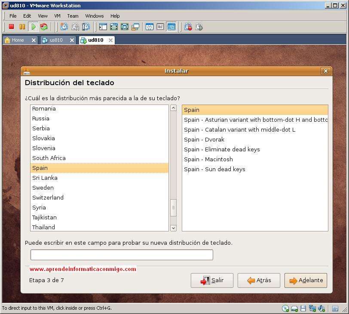
Task: Select Tajikistan in the country list
Action: tap(99, 217)
